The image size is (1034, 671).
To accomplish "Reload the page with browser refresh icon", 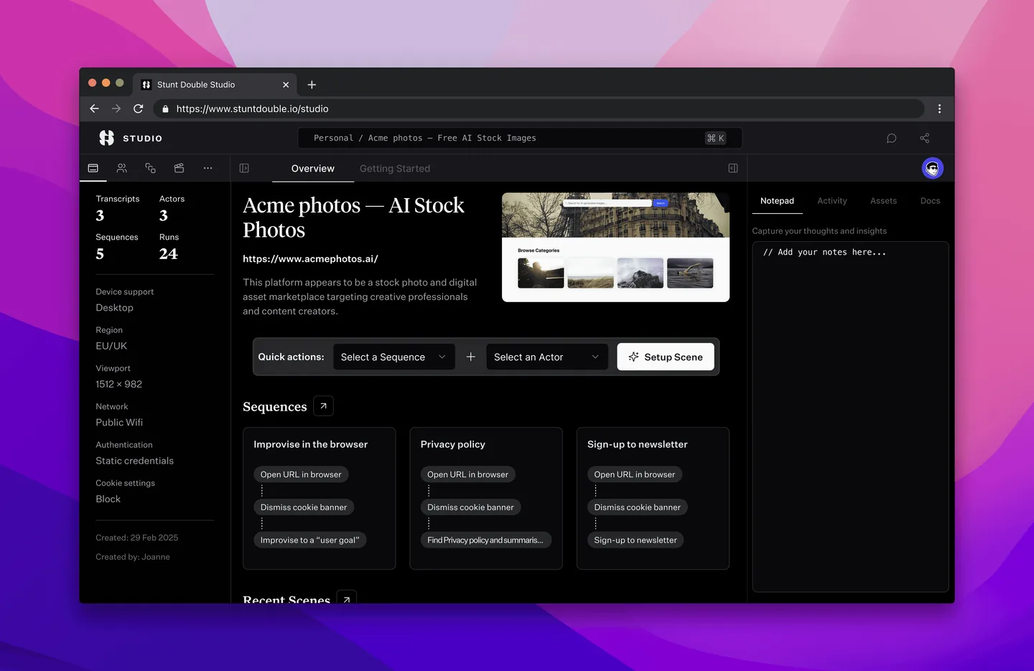I will tap(139, 108).
